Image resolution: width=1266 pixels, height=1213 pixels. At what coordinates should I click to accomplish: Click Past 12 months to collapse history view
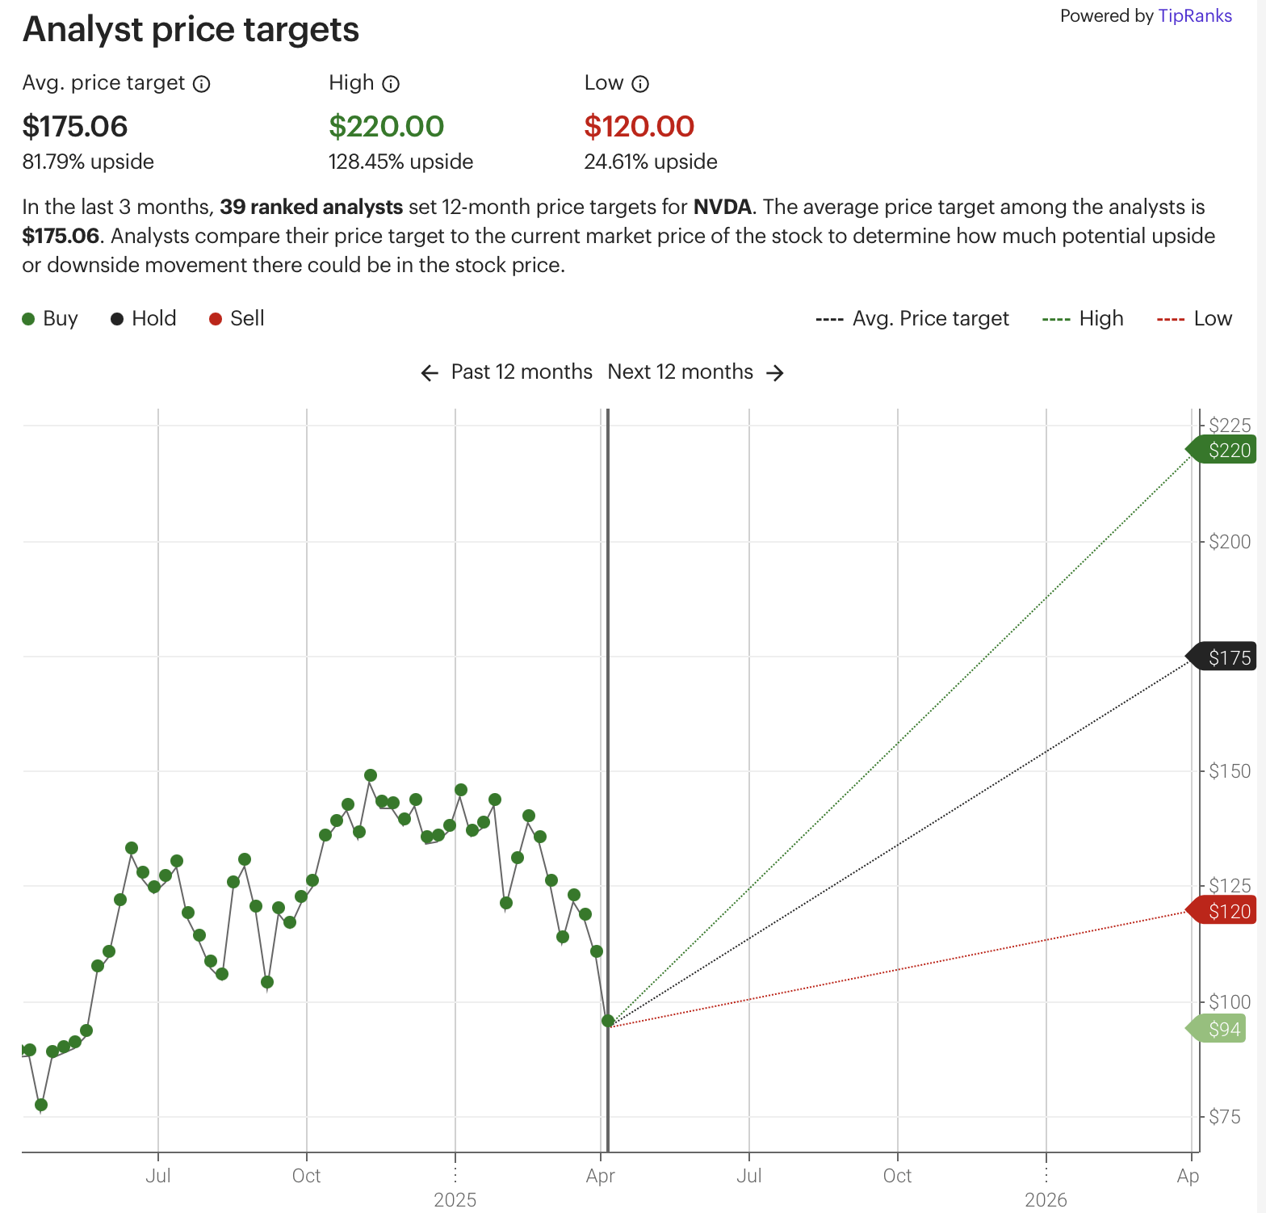coord(521,372)
